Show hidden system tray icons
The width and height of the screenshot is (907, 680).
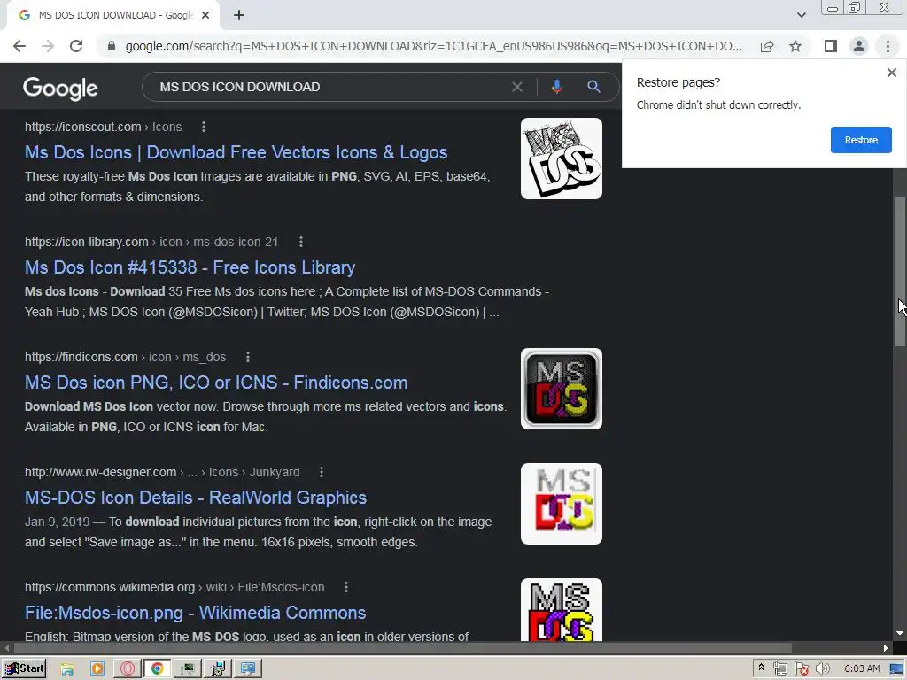point(761,668)
